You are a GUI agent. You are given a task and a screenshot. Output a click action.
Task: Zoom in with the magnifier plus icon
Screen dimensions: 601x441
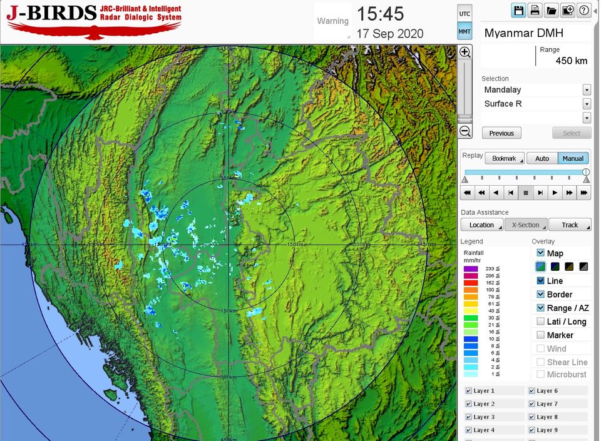(x=465, y=53)
